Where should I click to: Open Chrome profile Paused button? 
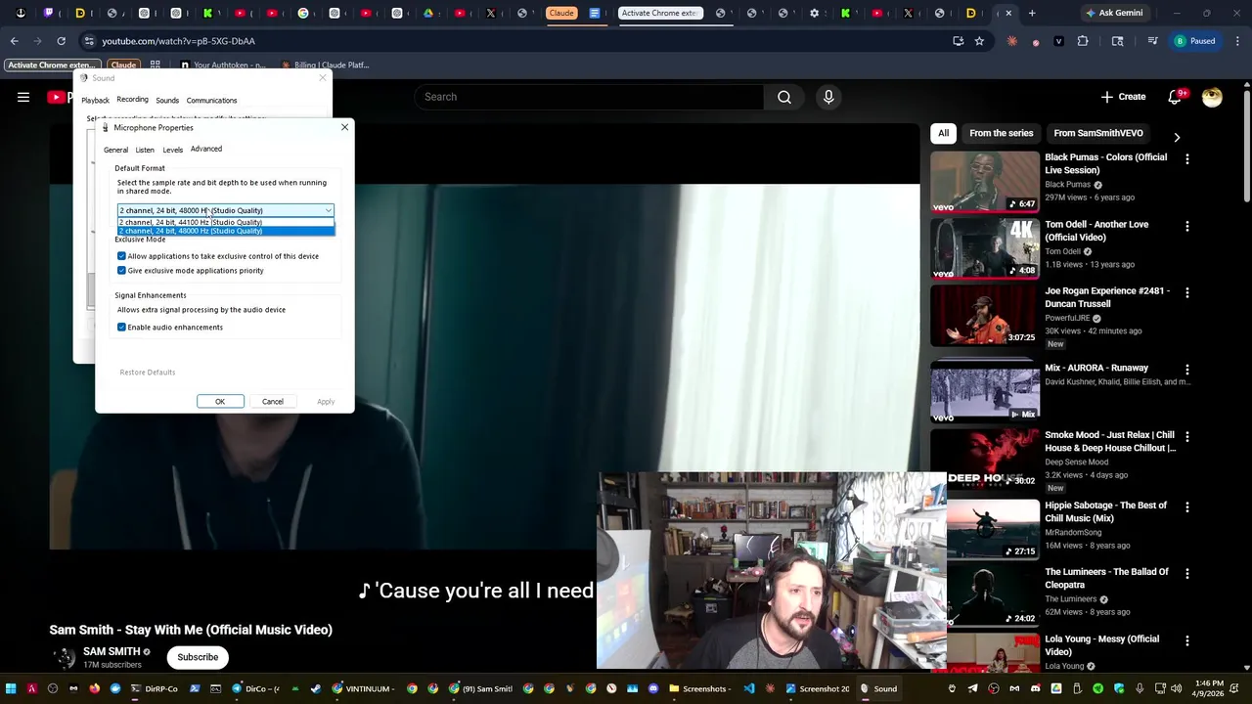tap(1194, 41)
